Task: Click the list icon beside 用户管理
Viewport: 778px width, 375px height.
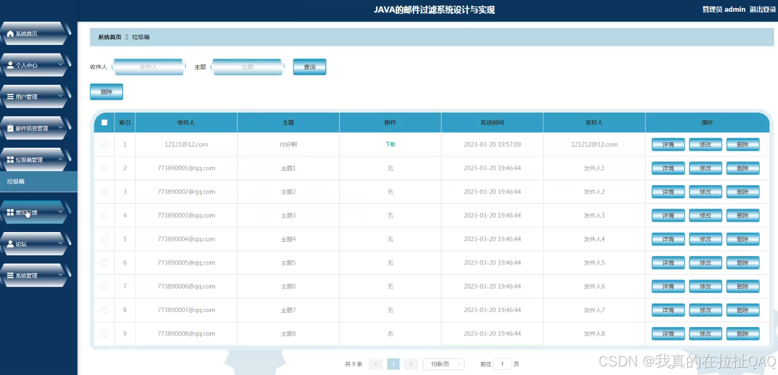Action: coord(10,97)
